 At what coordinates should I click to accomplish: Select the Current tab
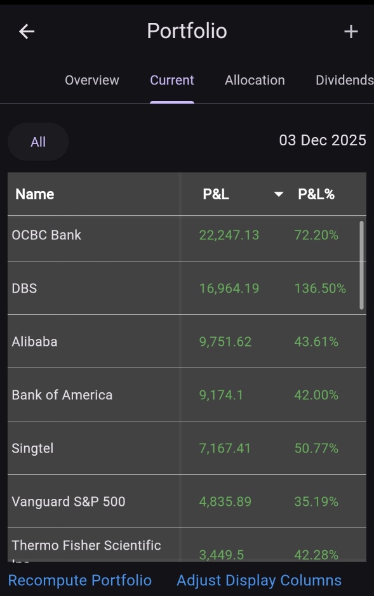click(x=172, y=80)
